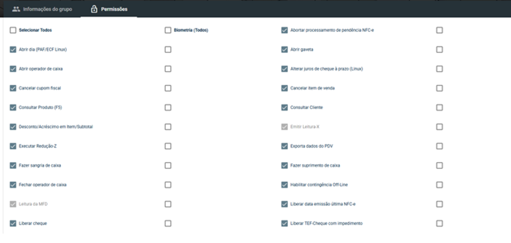511x243 pixels.
Task: Toggle Executar Redução-Z checkbox
Action: click(13, 146)
